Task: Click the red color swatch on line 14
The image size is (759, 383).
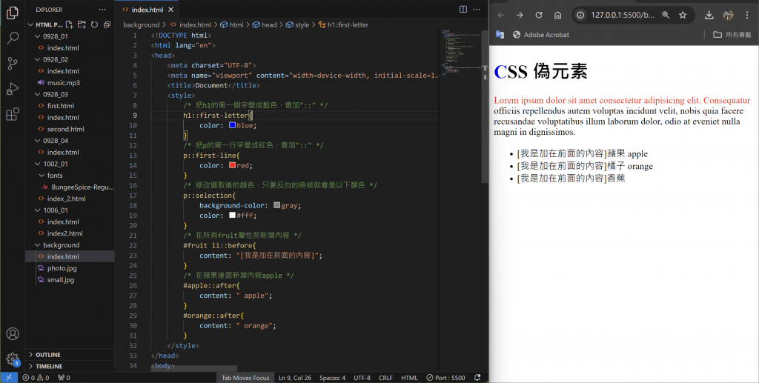Action: 232,165
